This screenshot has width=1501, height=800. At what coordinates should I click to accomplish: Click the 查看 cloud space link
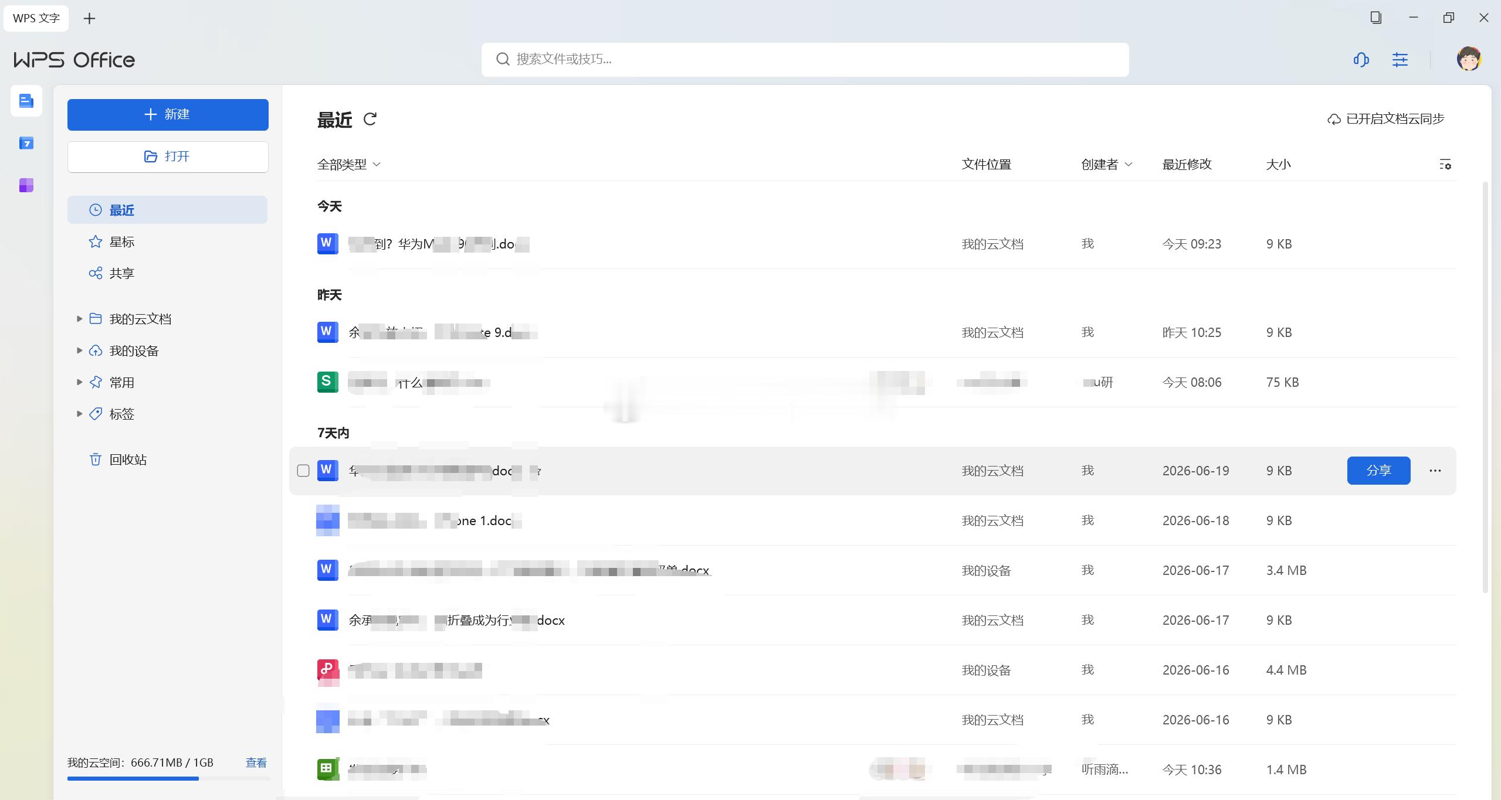pyautogui.click(x=256, y=762)
